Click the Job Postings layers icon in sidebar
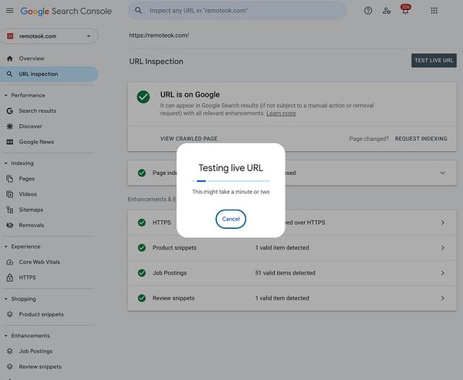 (x=10, y=351)
